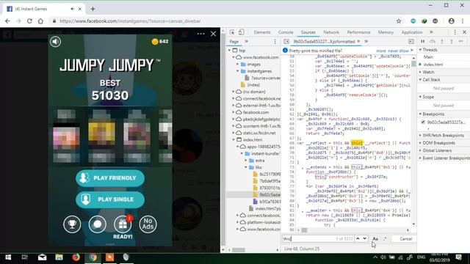Pause script execution
This screenshot has height=264, width=470.
click(423, 42)
